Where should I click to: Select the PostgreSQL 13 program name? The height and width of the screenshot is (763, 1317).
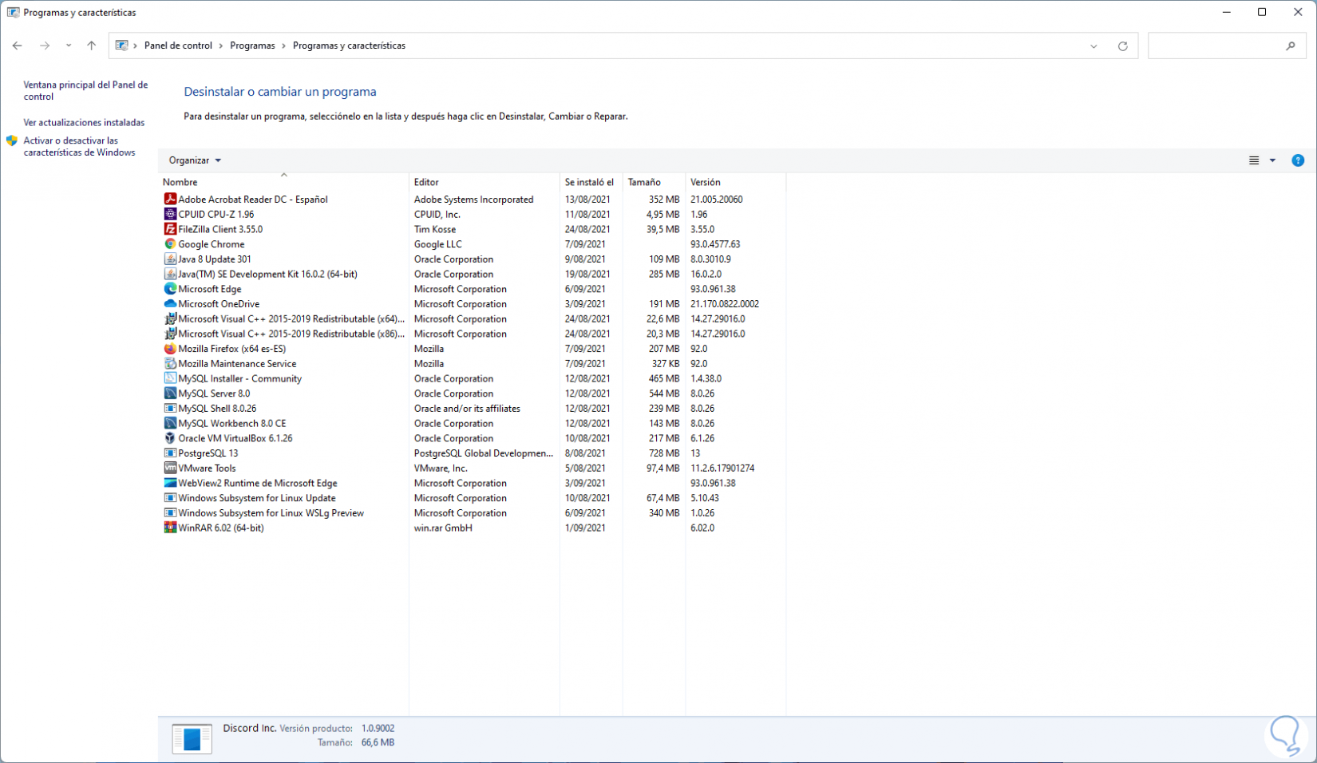[208, 453]
